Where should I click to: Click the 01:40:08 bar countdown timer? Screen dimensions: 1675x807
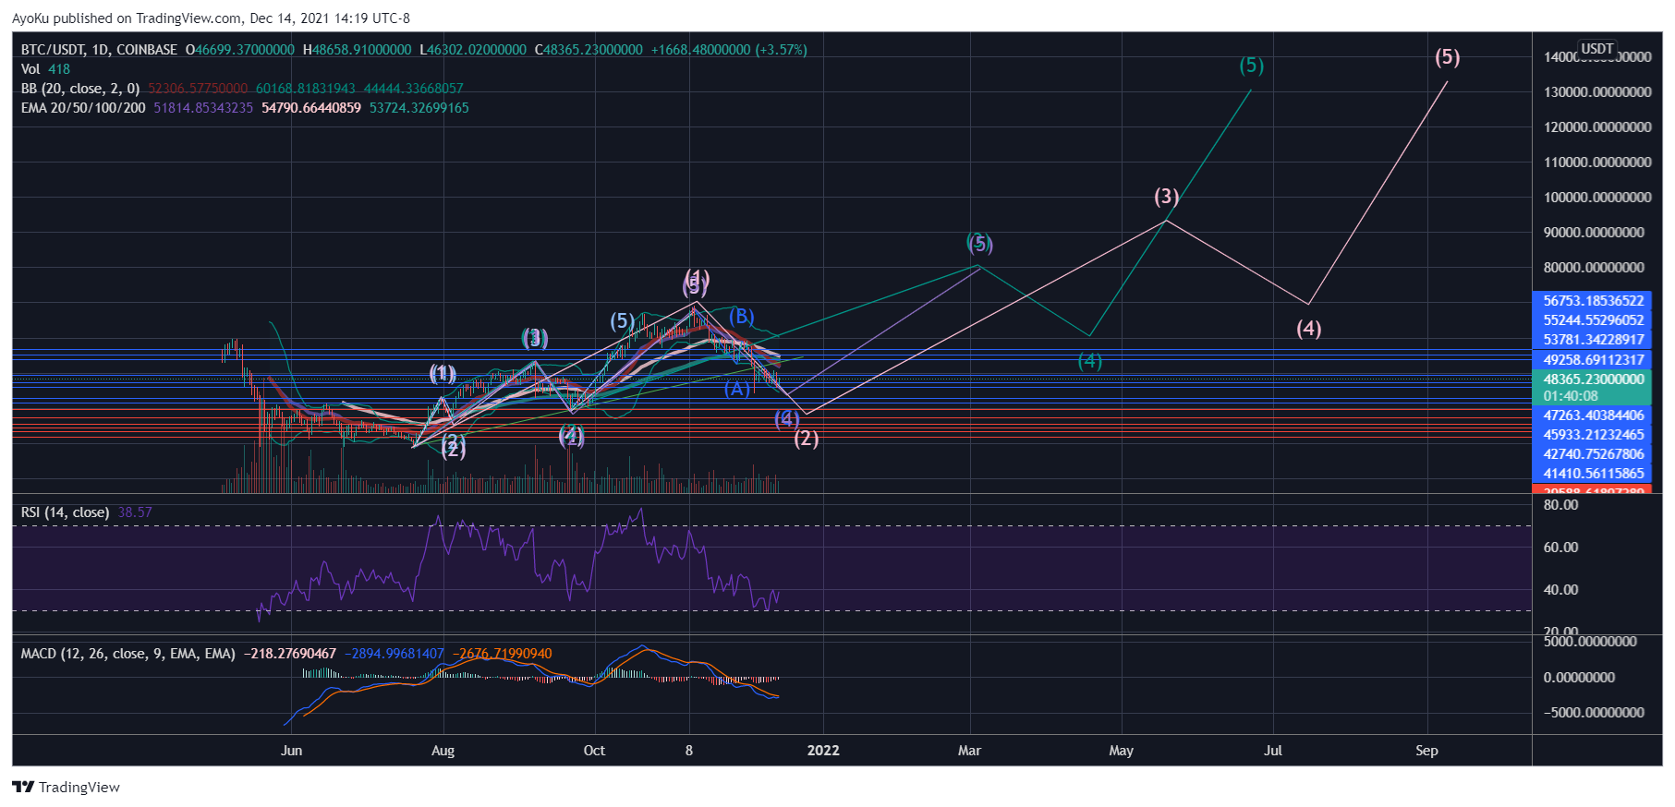[1571, 396]
